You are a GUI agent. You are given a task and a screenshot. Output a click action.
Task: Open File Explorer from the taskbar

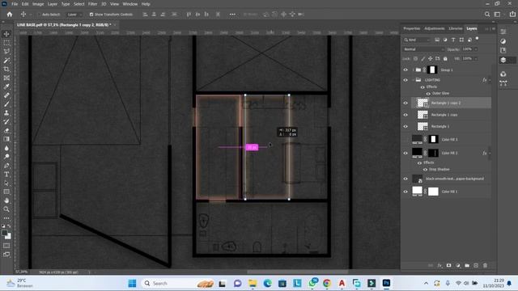(x=253, y=283)
